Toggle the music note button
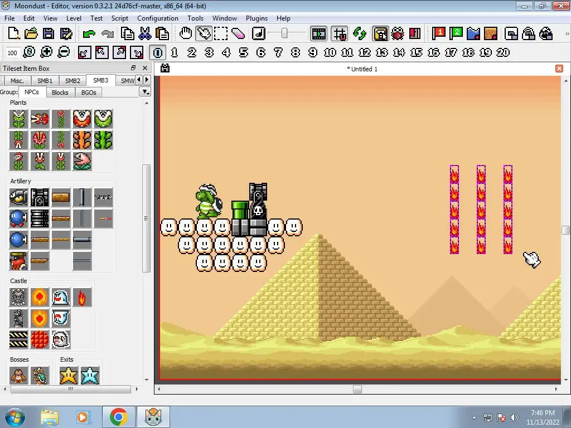571x428 pixels. coord(259,33)
